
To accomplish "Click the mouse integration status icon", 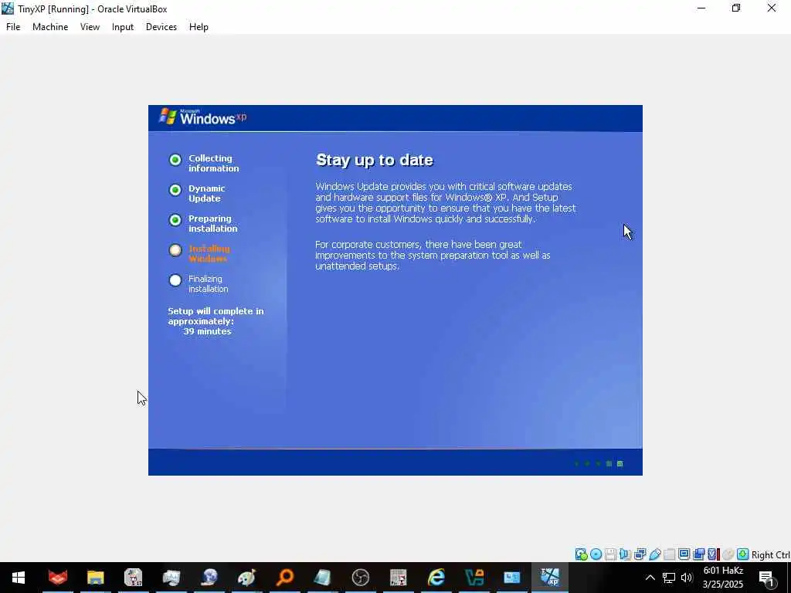I will 728,554.
